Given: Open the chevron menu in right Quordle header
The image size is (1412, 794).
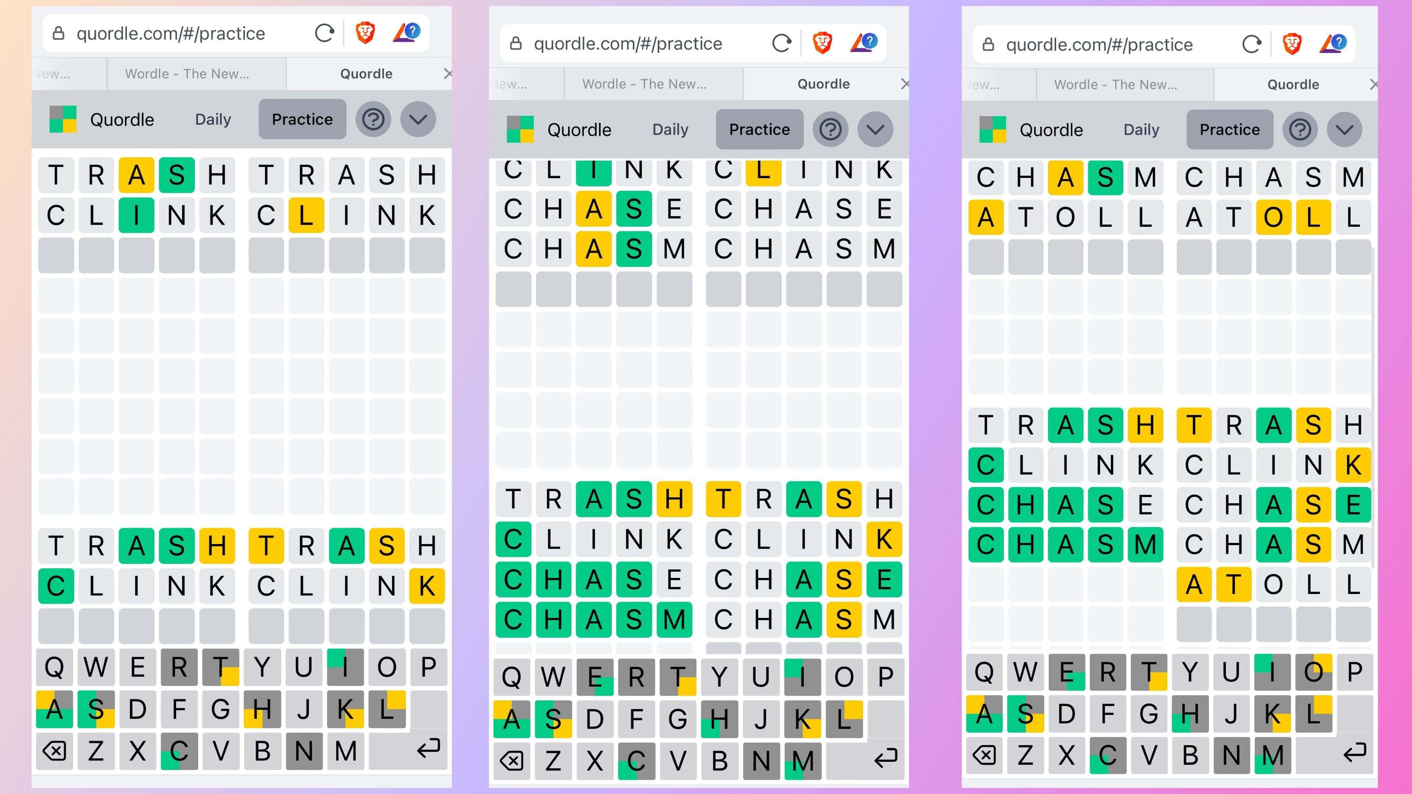Looking at the screenshot, I should (1345, 129).
